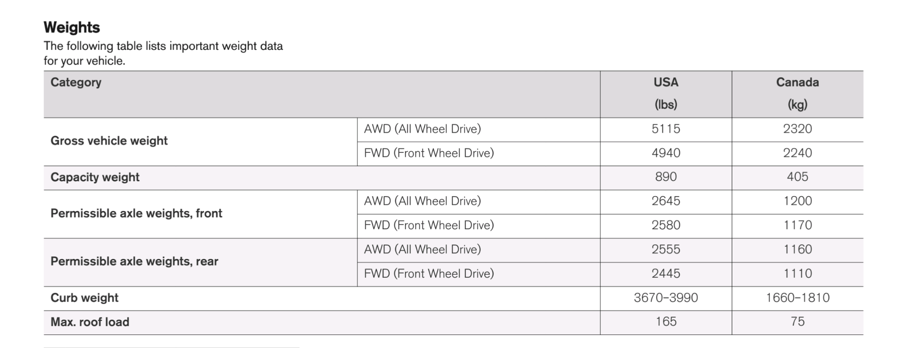Click the 1660–1810 curb weight value
Viewport: 907px width, 348px height.
coord(797,298)
